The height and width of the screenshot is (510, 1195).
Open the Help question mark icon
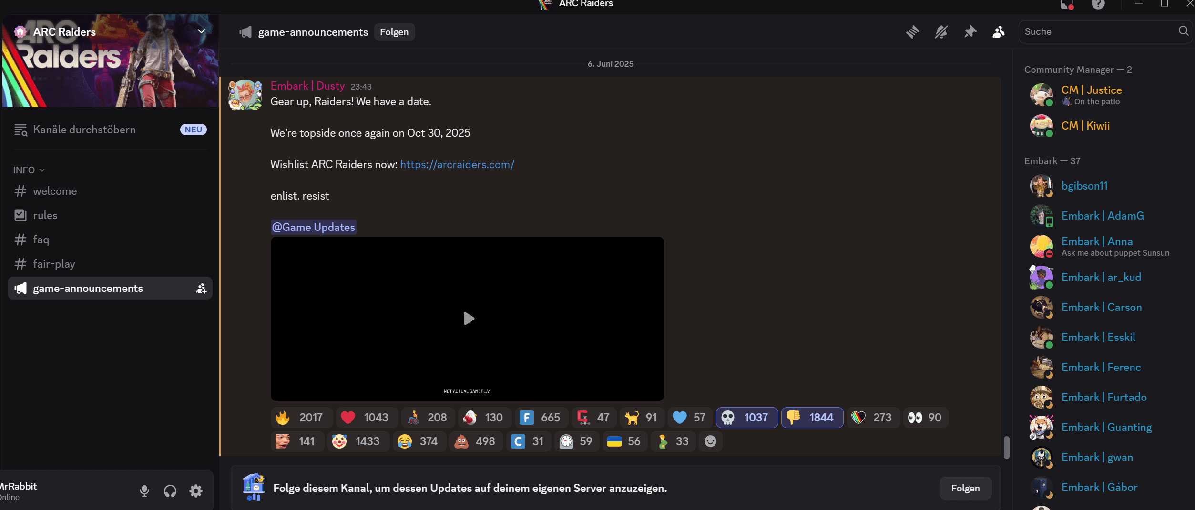point(1098,4)
